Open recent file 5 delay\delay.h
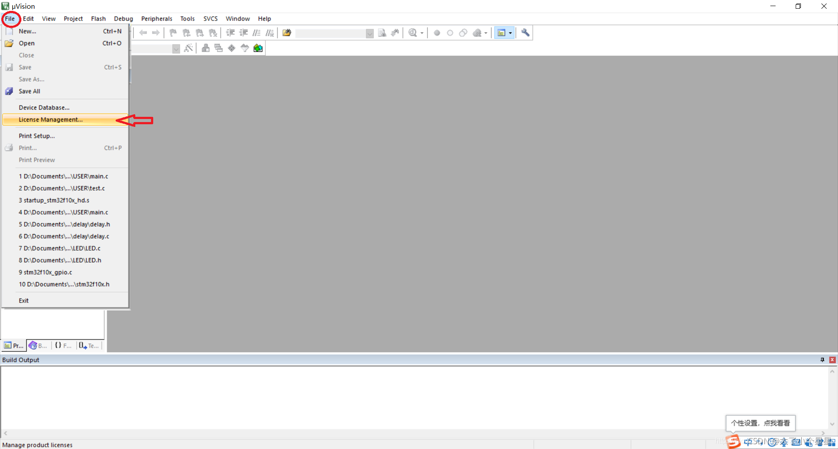Viewport: 838px width, 449px height. [65, 224]
